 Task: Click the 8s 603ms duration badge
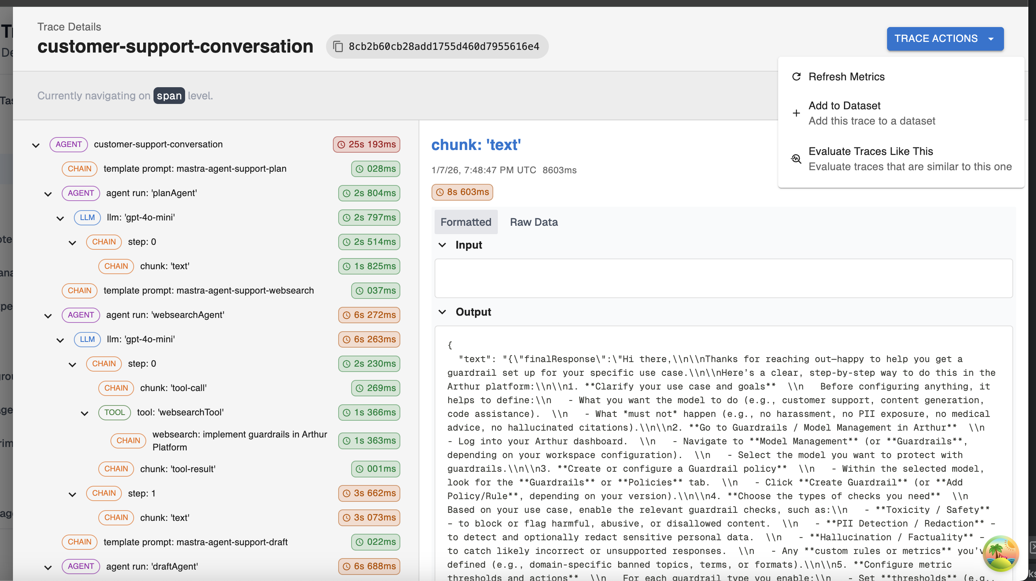coord(462,192)
